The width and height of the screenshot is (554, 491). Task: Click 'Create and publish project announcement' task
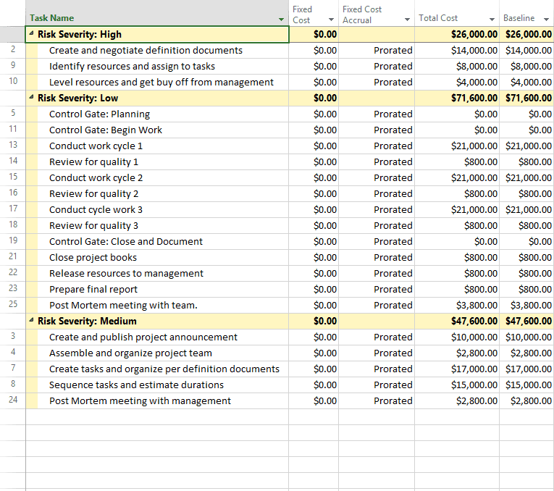click(x=143, y=337)
